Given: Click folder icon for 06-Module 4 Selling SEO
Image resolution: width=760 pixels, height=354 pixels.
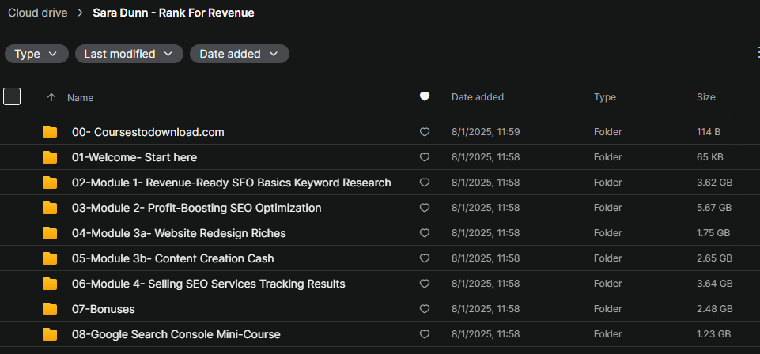Looking at the screenshot, I should tap(50, 284).
